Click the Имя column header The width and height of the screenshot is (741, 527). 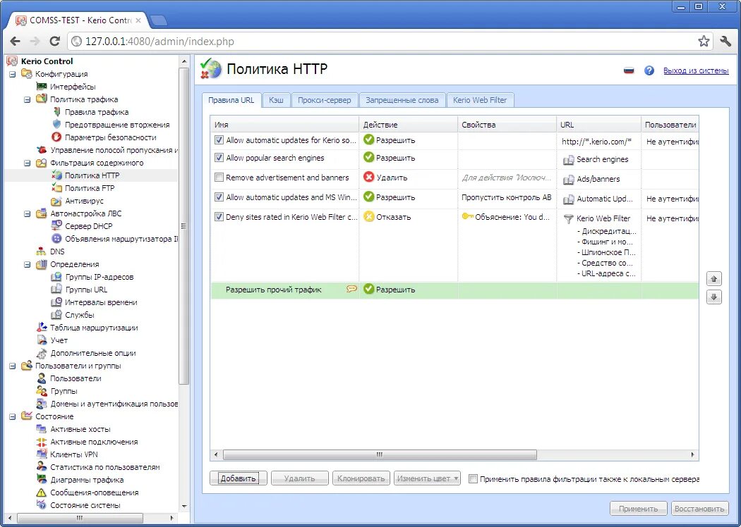(x=284, y=125)
